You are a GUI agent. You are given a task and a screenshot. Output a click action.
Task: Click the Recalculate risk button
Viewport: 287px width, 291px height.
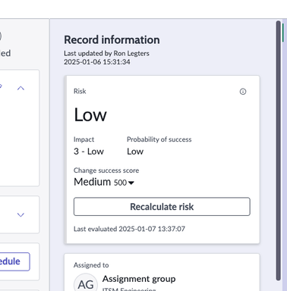point(162,207)
